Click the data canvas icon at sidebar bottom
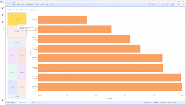This screenshot has height=105, width=186. [3, 100]
